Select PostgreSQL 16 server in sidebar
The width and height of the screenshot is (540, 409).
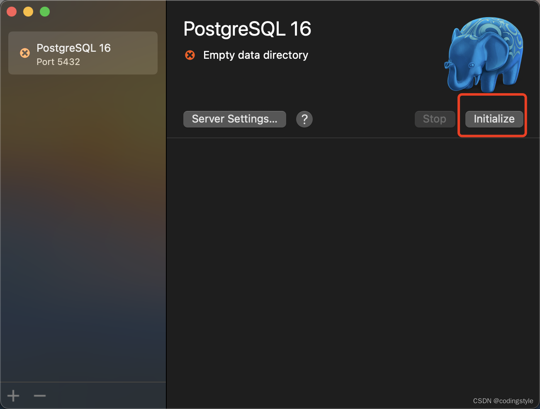coord(83,53)
